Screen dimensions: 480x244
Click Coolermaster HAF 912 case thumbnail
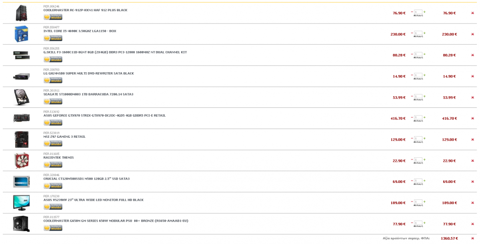point(21,13)
